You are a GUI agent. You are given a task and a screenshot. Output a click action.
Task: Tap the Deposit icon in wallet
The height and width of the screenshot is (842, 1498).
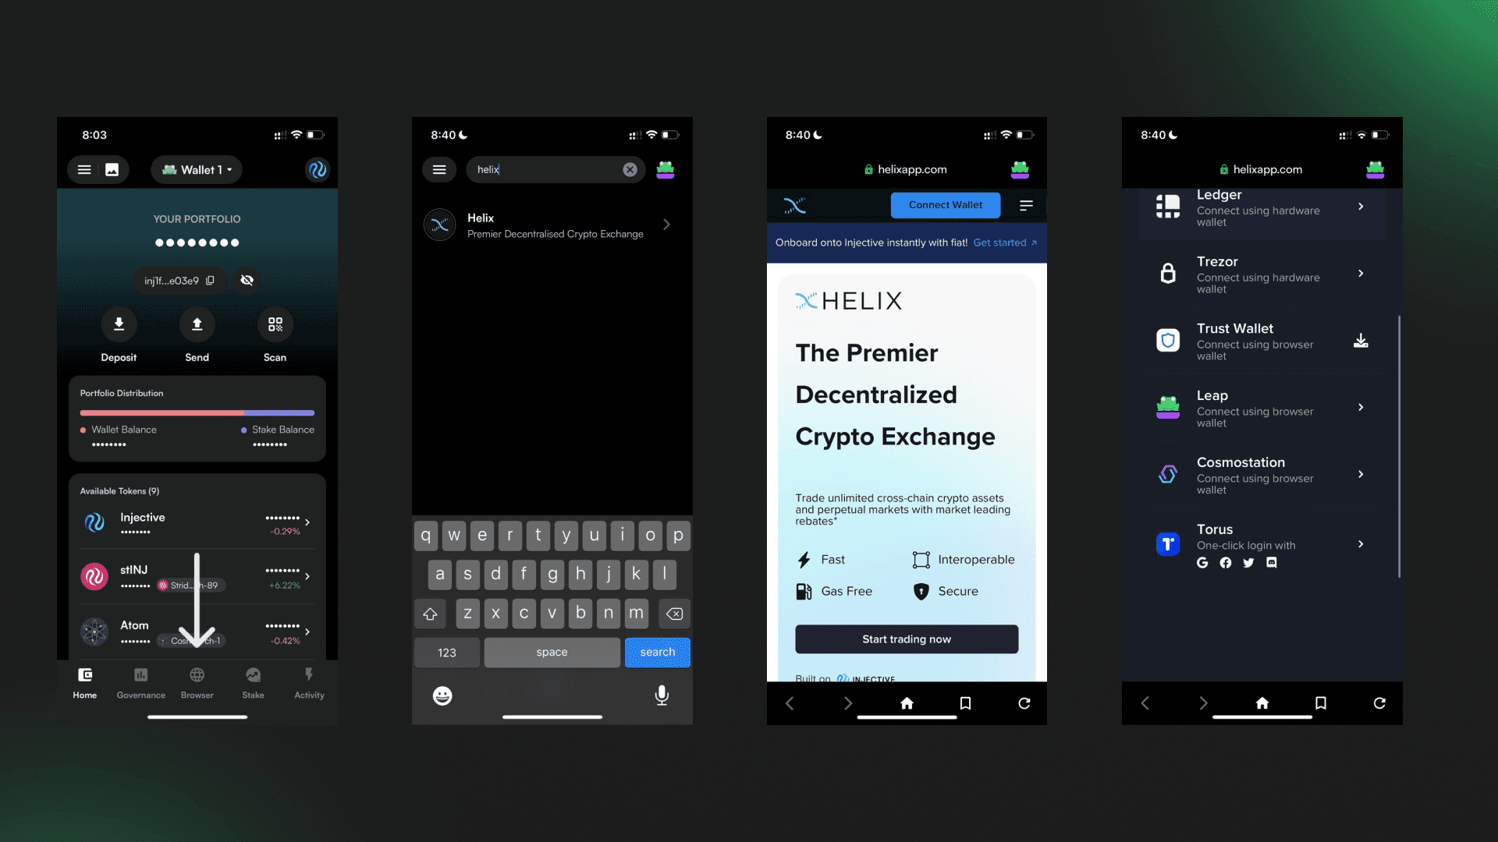pos(119,326)
